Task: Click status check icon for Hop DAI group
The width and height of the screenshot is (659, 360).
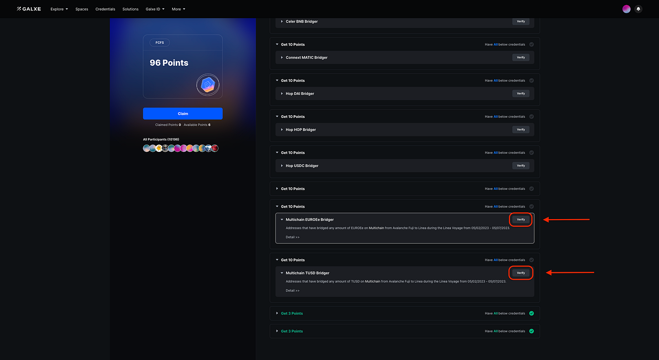Action: click(x=531, y=80)
